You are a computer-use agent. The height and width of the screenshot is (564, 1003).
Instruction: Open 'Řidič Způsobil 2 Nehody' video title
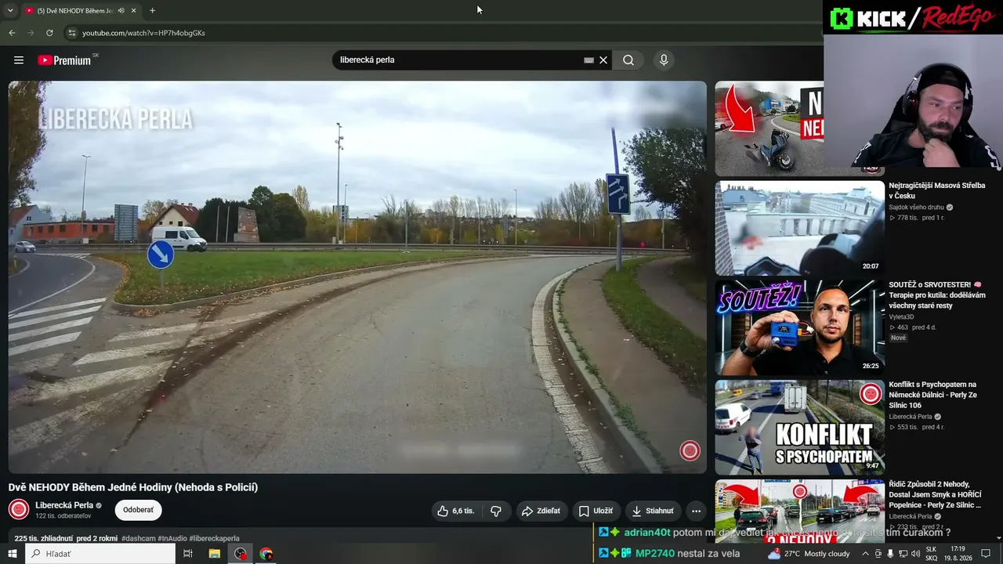tap(936, 494)
